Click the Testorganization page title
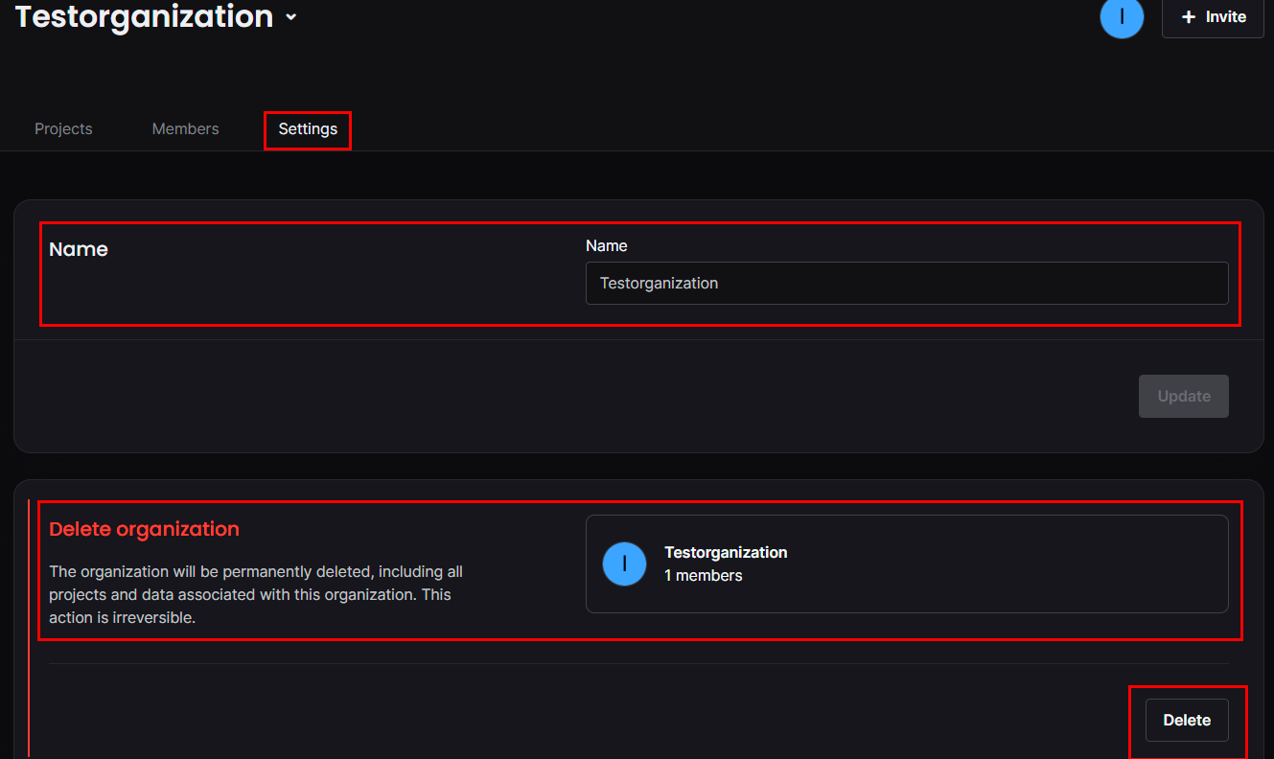The width and height of the screenshot is (1274, 759). tap(144, 16)
